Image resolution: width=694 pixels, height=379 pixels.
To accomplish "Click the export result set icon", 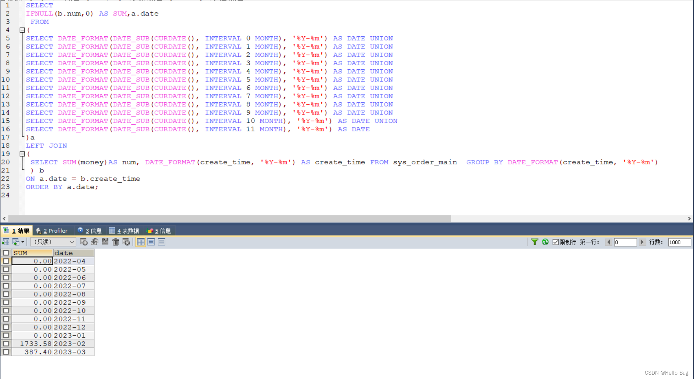I will [6, 242].
